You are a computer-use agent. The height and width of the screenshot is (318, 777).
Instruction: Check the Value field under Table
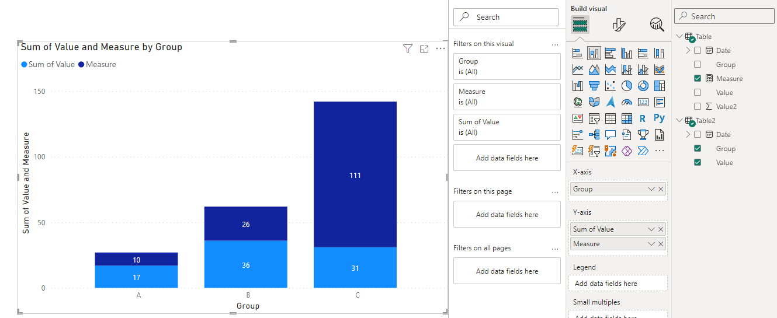click(x=698, y=92)
